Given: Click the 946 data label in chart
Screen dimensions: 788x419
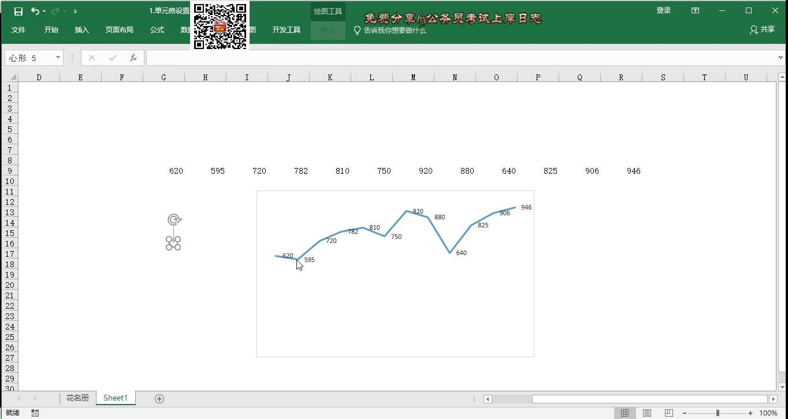Looking at the screenshot, I should point(526,207).
